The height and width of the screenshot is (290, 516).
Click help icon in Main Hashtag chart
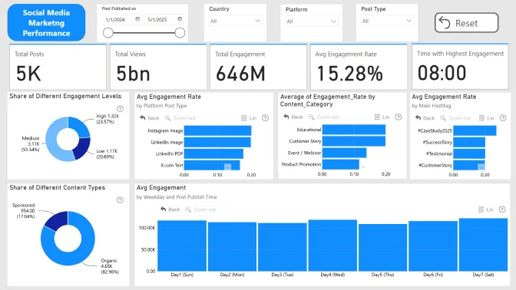[503, 117]
